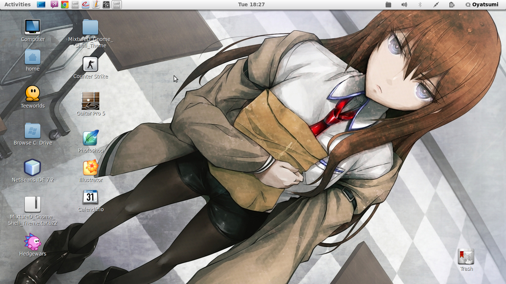Open the notepad with pencil icon in top bar

tap(96, 4)
